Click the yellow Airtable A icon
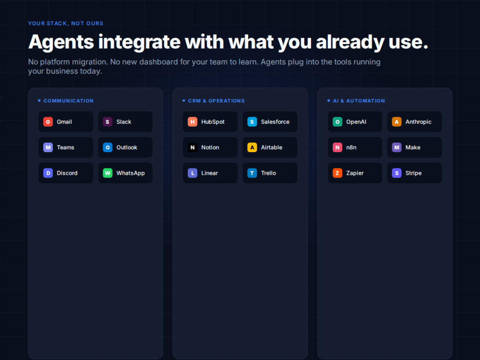Image resolution: width=480 pixels, height=360 pixels. pos(252,147)
